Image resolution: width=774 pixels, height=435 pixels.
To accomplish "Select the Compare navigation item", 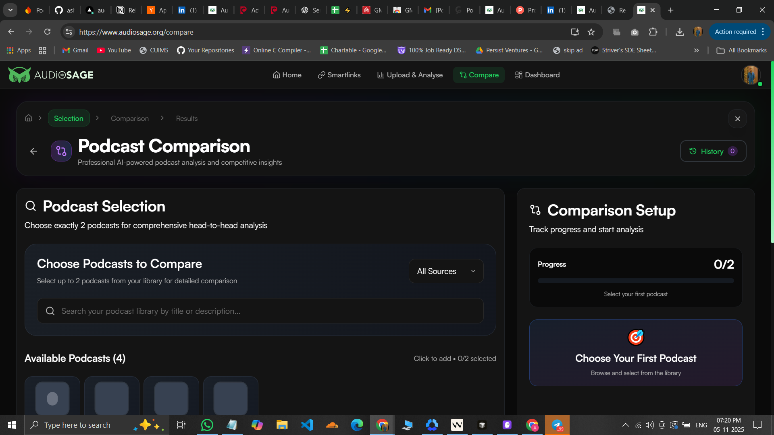I will (x=479, y=75).
